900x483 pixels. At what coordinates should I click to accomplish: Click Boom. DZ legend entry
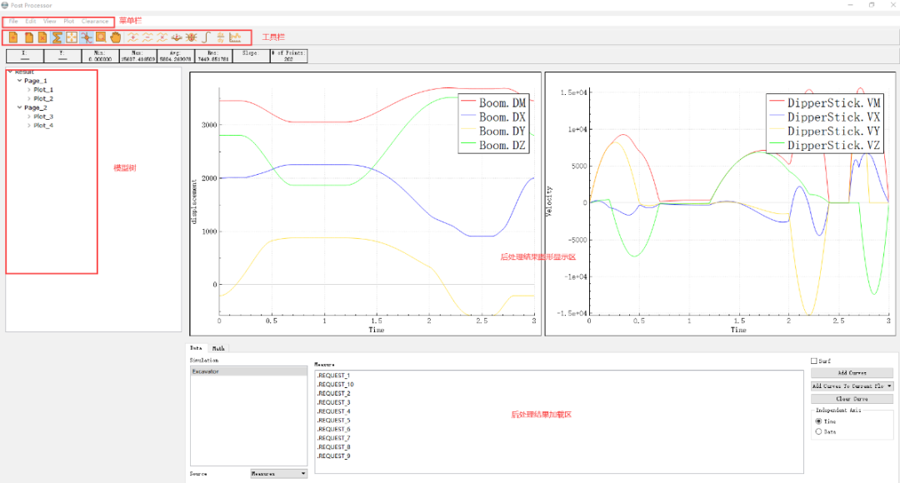(493, 146)
